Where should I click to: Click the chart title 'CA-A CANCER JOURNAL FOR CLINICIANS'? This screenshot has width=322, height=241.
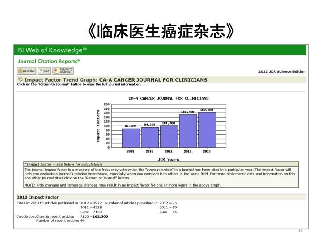169,98
